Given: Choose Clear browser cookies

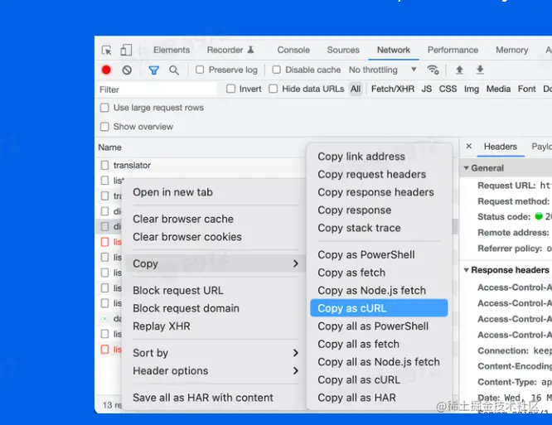Looking at the screenshot, I should pos(215,237).
